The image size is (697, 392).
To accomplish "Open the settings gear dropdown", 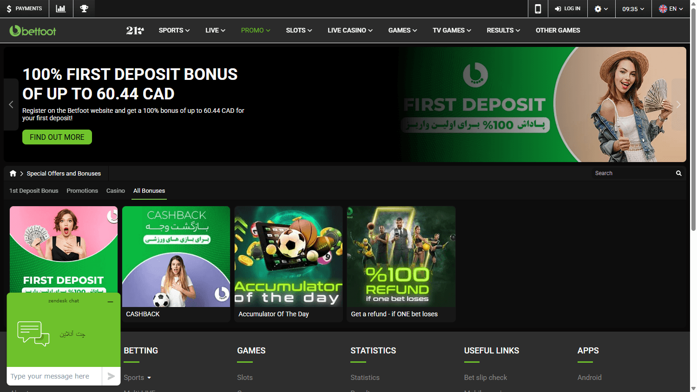I will click(601, 8).
